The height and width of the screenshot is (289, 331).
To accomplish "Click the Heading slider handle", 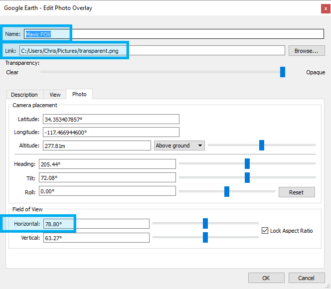I will click(x=247, y=163).
